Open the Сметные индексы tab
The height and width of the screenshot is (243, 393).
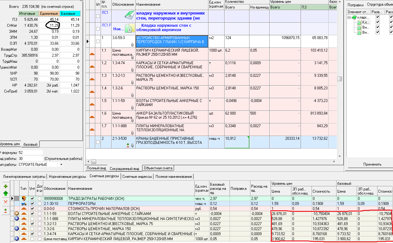click(x=137, y=177)
